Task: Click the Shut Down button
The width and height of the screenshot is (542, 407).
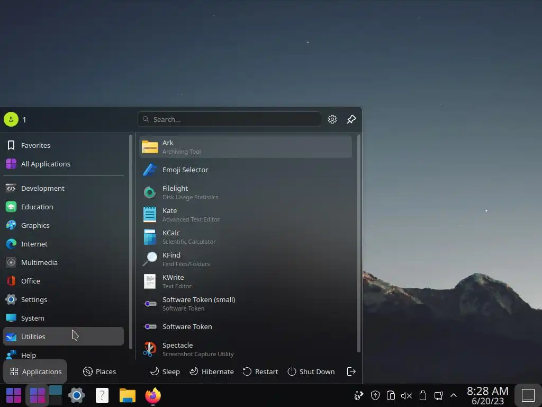Action: (311, 371)
